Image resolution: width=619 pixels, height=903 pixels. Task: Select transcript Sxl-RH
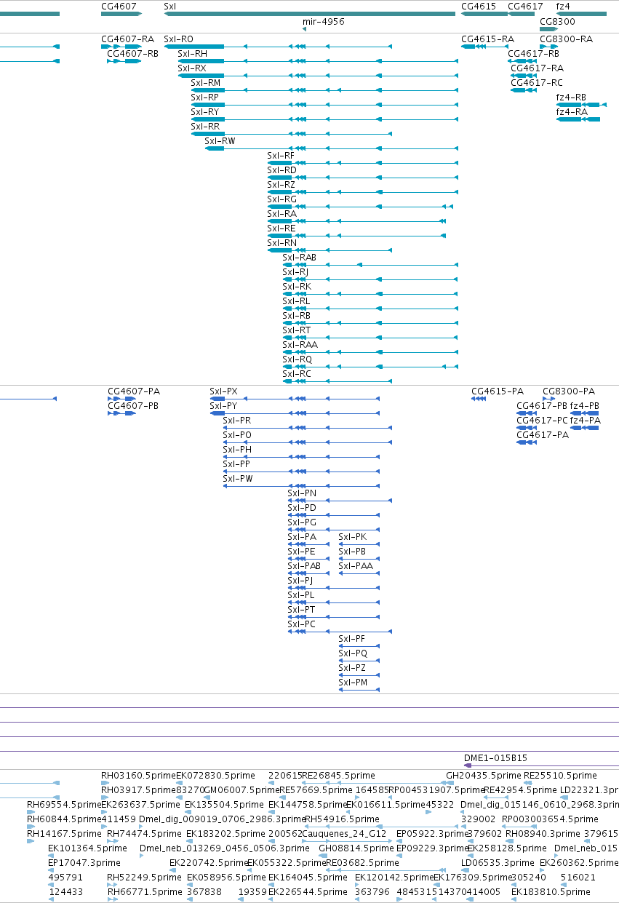[192, 53]
